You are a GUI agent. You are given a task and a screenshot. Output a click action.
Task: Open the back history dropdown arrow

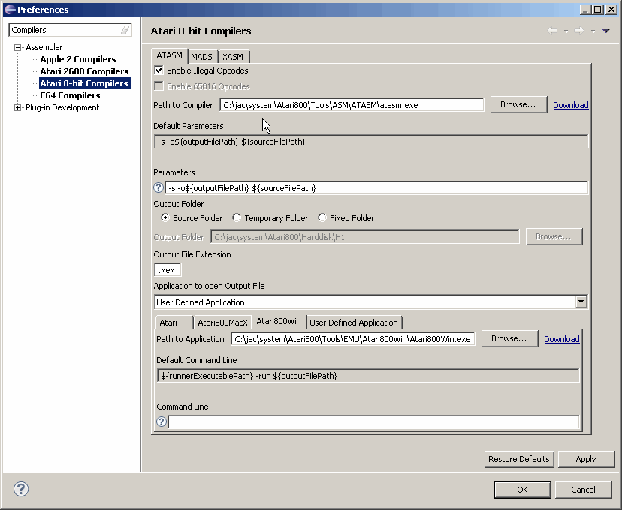coord(566,31)
